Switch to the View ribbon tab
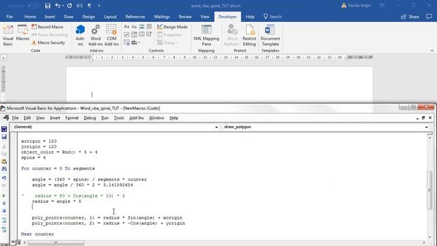The image size is (437, 246). [x=205, y=16]
